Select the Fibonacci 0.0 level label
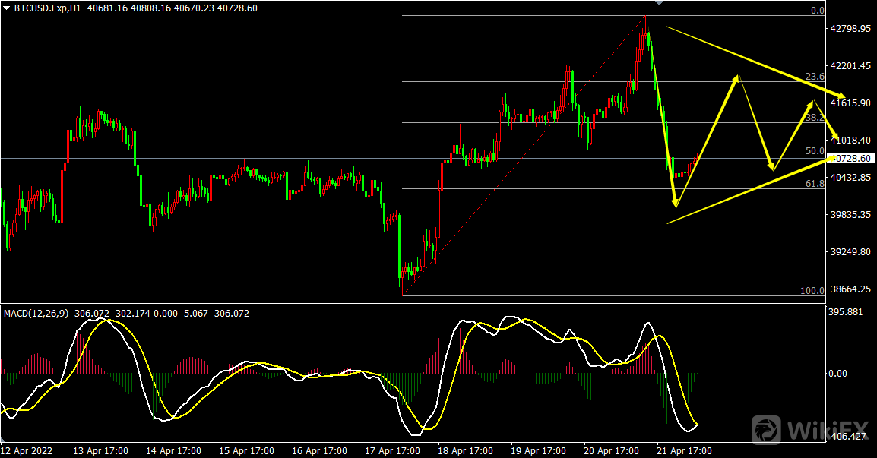Viewport: 877px width, 458px height. point(818,11)
